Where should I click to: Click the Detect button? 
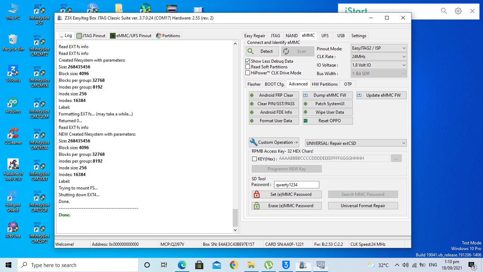point(262,51)
